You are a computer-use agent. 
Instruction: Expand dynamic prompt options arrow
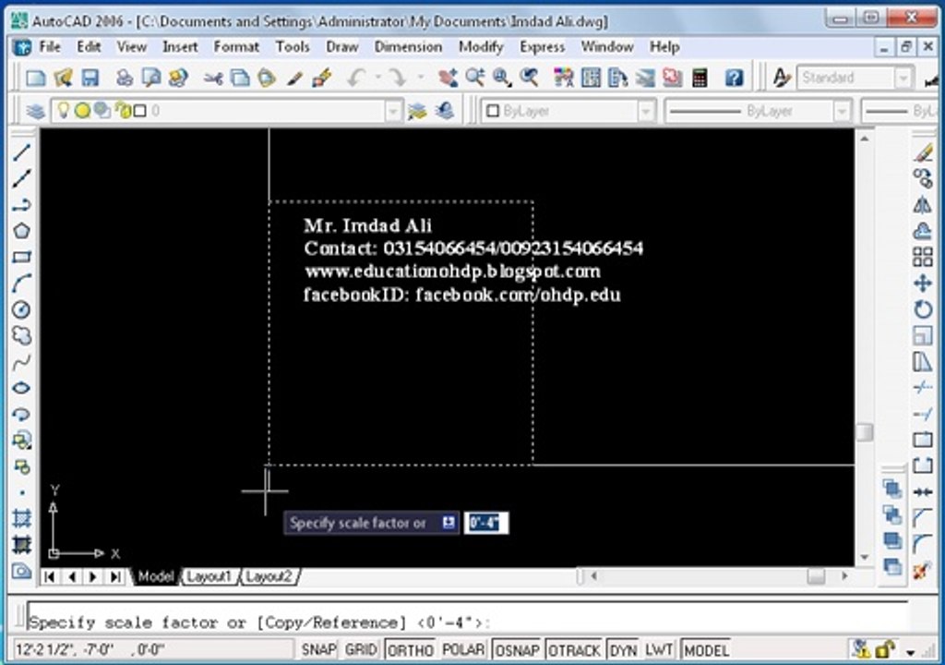448,523
